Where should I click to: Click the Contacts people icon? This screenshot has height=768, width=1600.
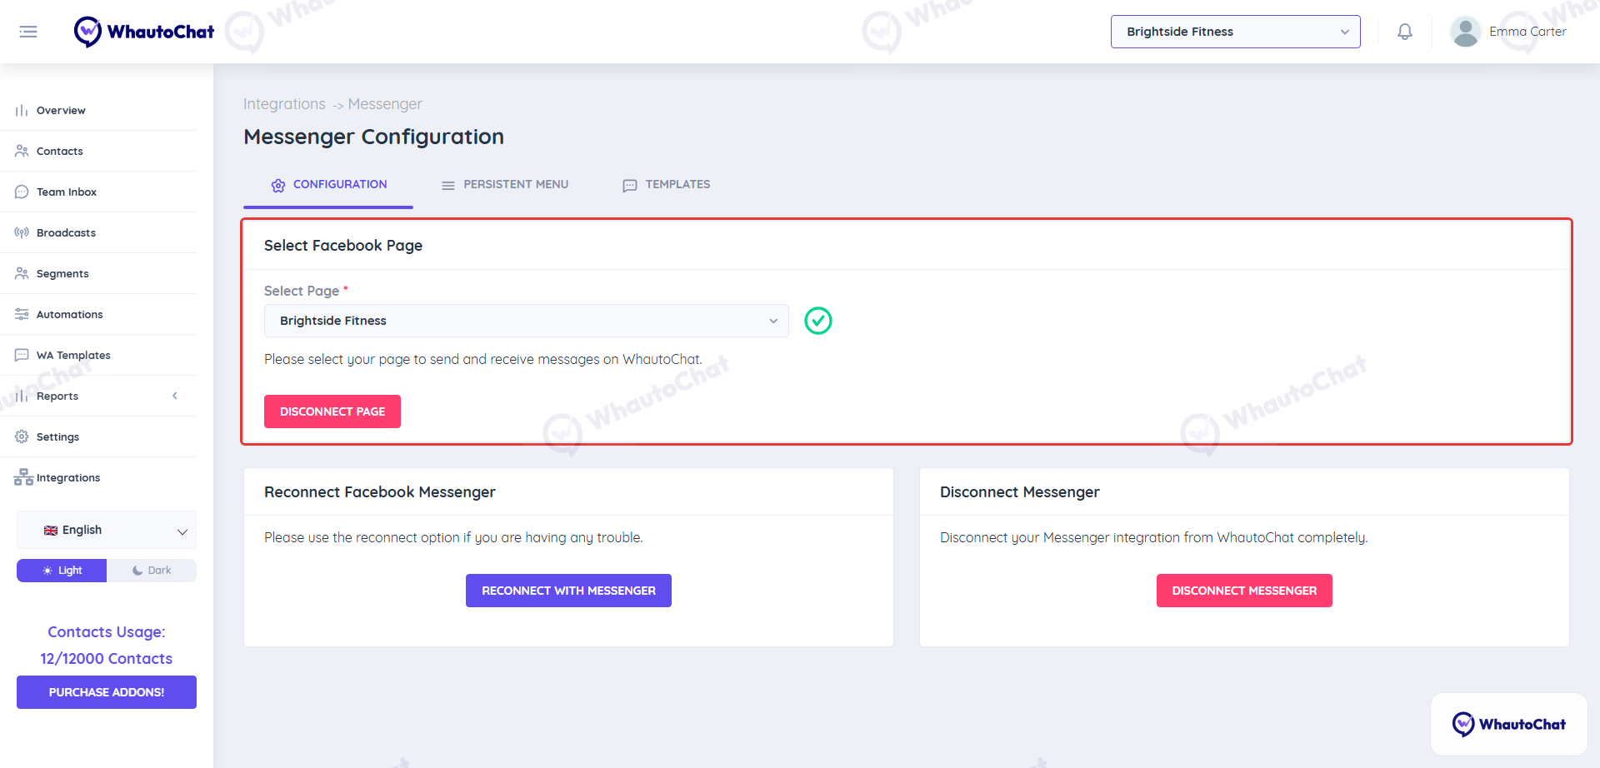click(22, 151)
